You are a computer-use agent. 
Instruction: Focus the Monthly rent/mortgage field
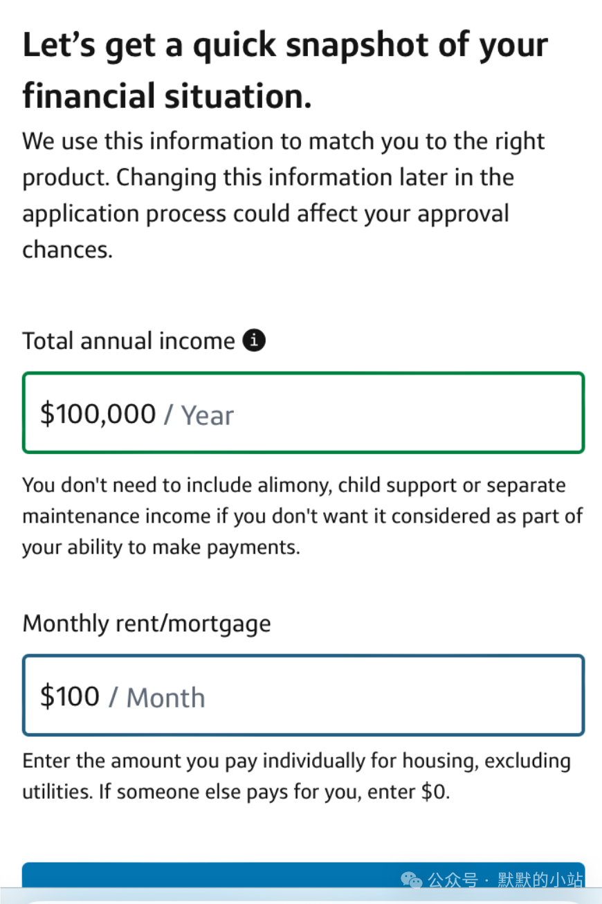click(x=304, y=696)
